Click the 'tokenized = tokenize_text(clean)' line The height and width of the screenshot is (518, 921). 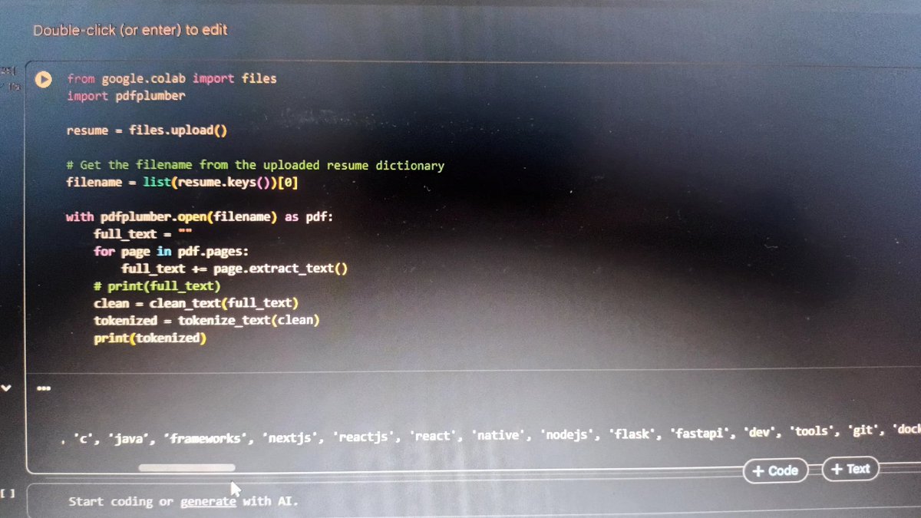click(206, 320)
